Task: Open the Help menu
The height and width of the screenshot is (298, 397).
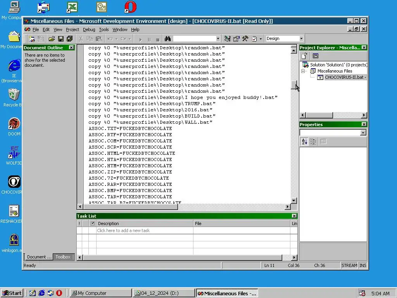Action: coord(135,29)
